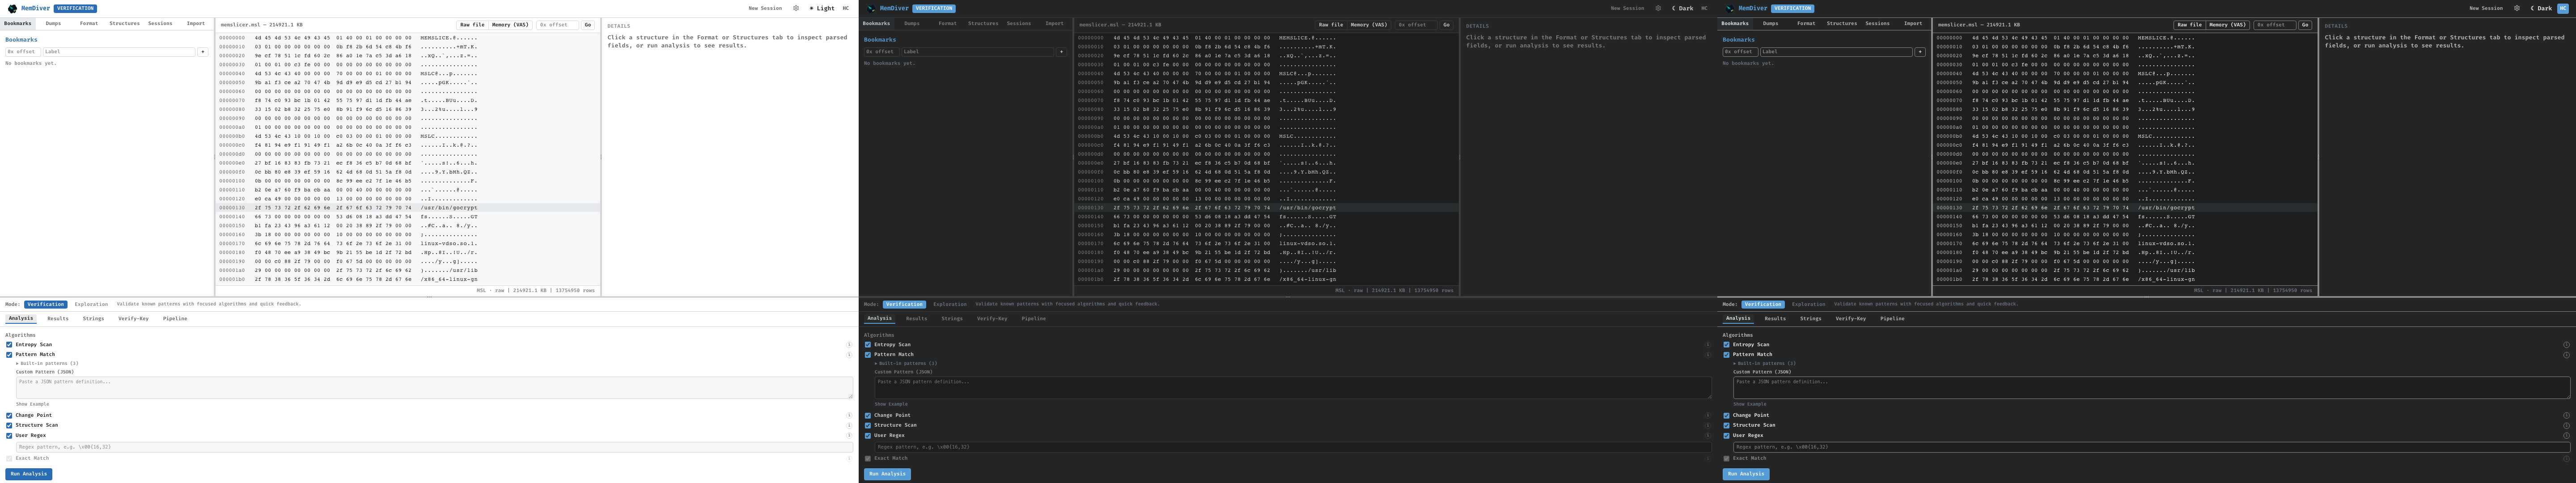Toggle Light theme switch in the light window

coord(822,8)
